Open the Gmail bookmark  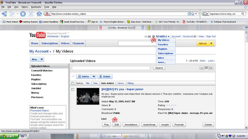click(73, 22)
